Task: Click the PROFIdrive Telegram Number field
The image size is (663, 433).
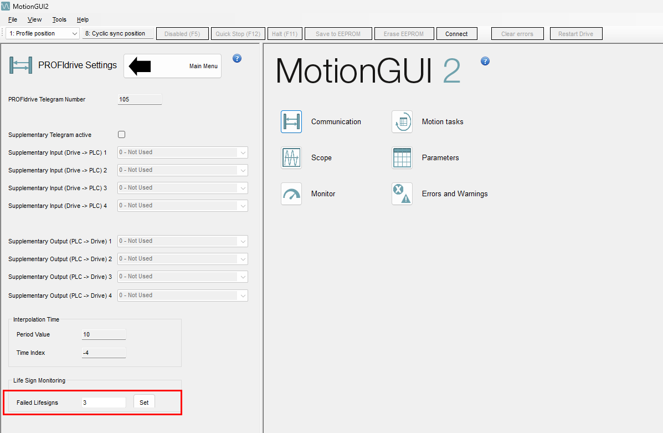Action: click(x=140, y=99)
